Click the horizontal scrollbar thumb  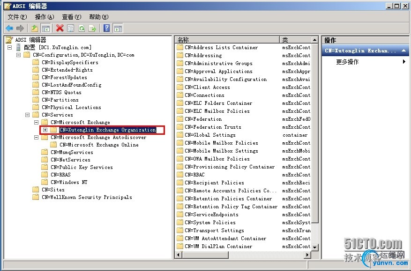click(205, 255)
